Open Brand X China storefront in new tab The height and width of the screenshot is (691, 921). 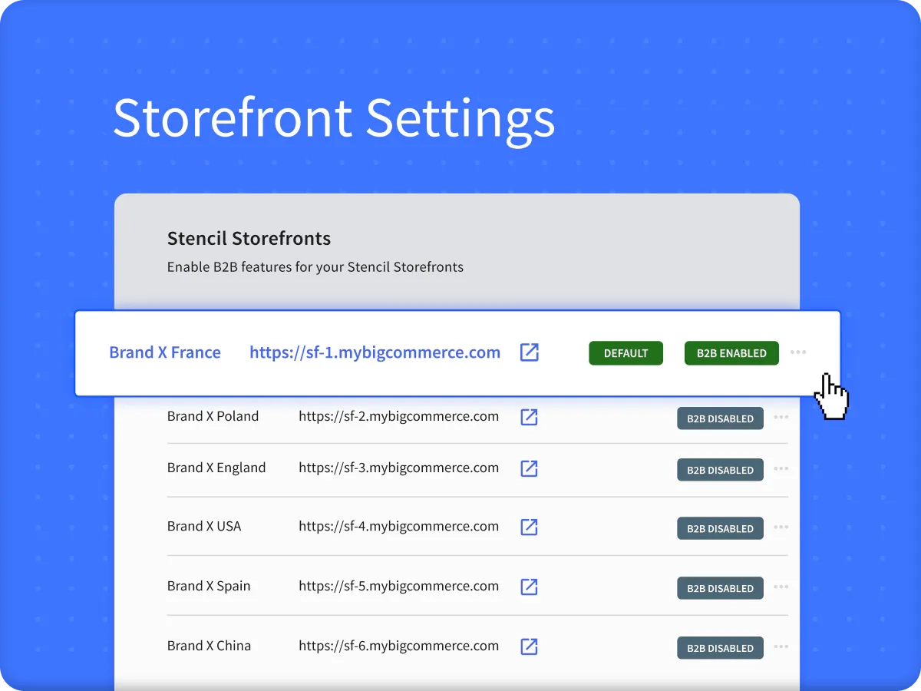pyautogui.click(x=529, y=646)
